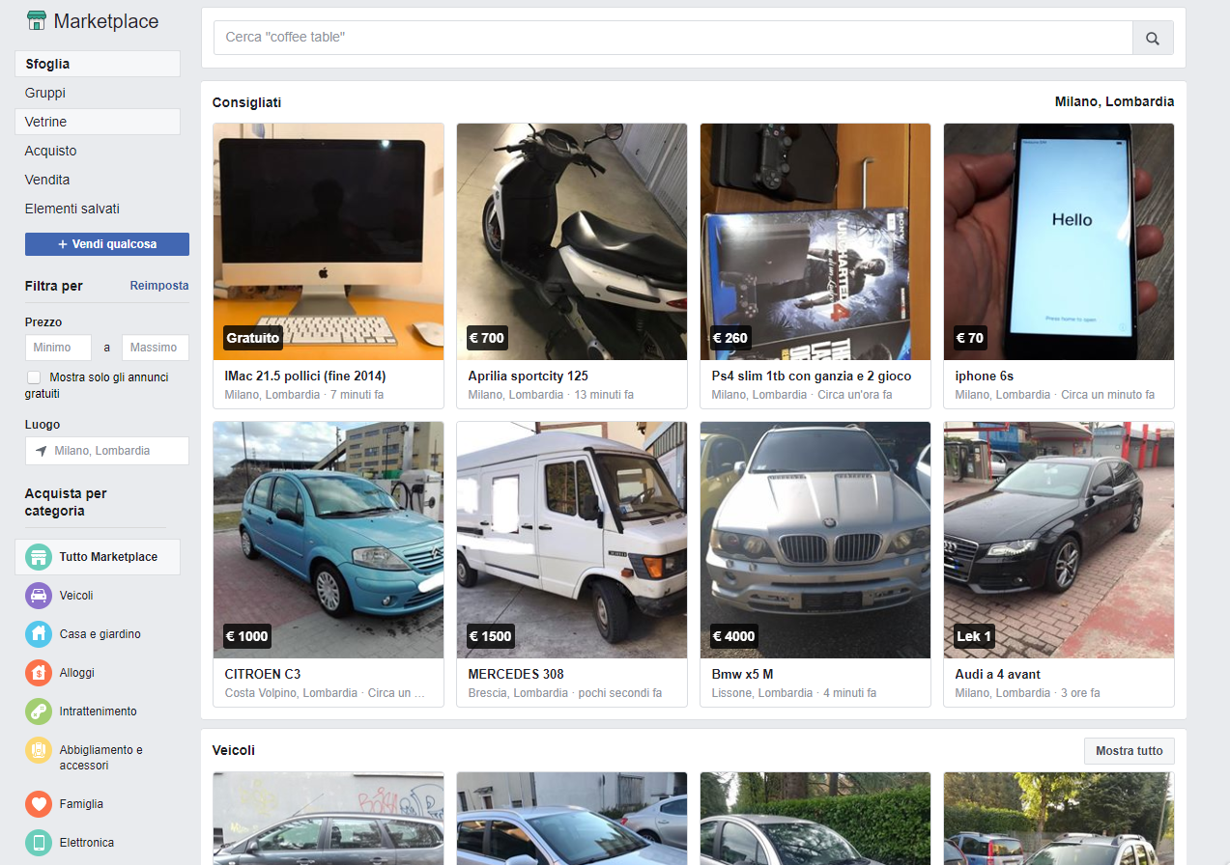Click the € 1500 price badge

(x=491, y=636)
